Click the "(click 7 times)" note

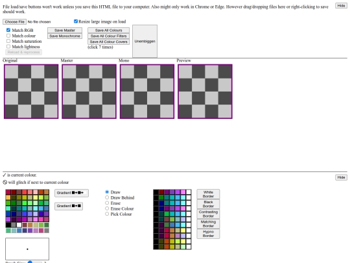tap(100, 47)
